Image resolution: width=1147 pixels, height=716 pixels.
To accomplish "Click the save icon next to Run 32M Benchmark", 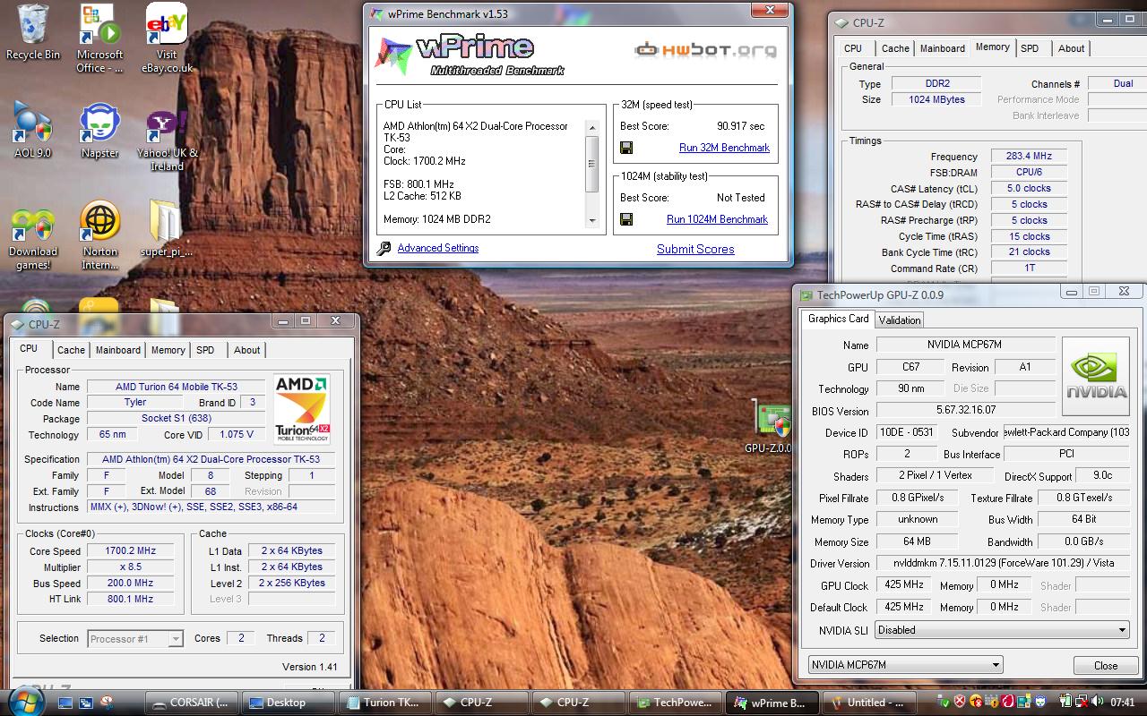I will (x=626, y=148).
